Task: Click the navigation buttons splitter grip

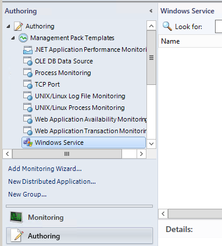Action: coord(80,206)
